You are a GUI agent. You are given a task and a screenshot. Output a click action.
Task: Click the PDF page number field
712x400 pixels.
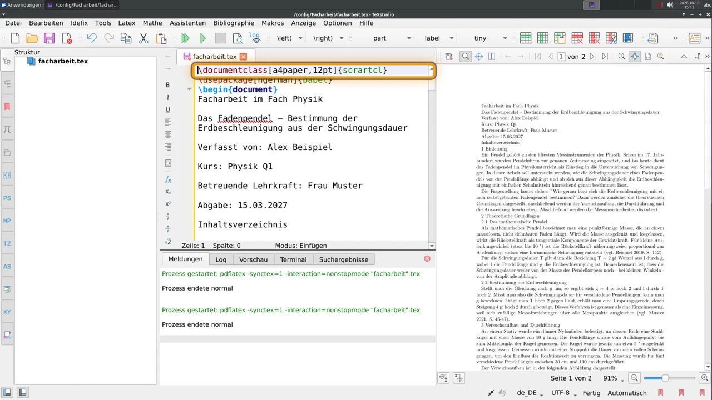tap(562, 57)
